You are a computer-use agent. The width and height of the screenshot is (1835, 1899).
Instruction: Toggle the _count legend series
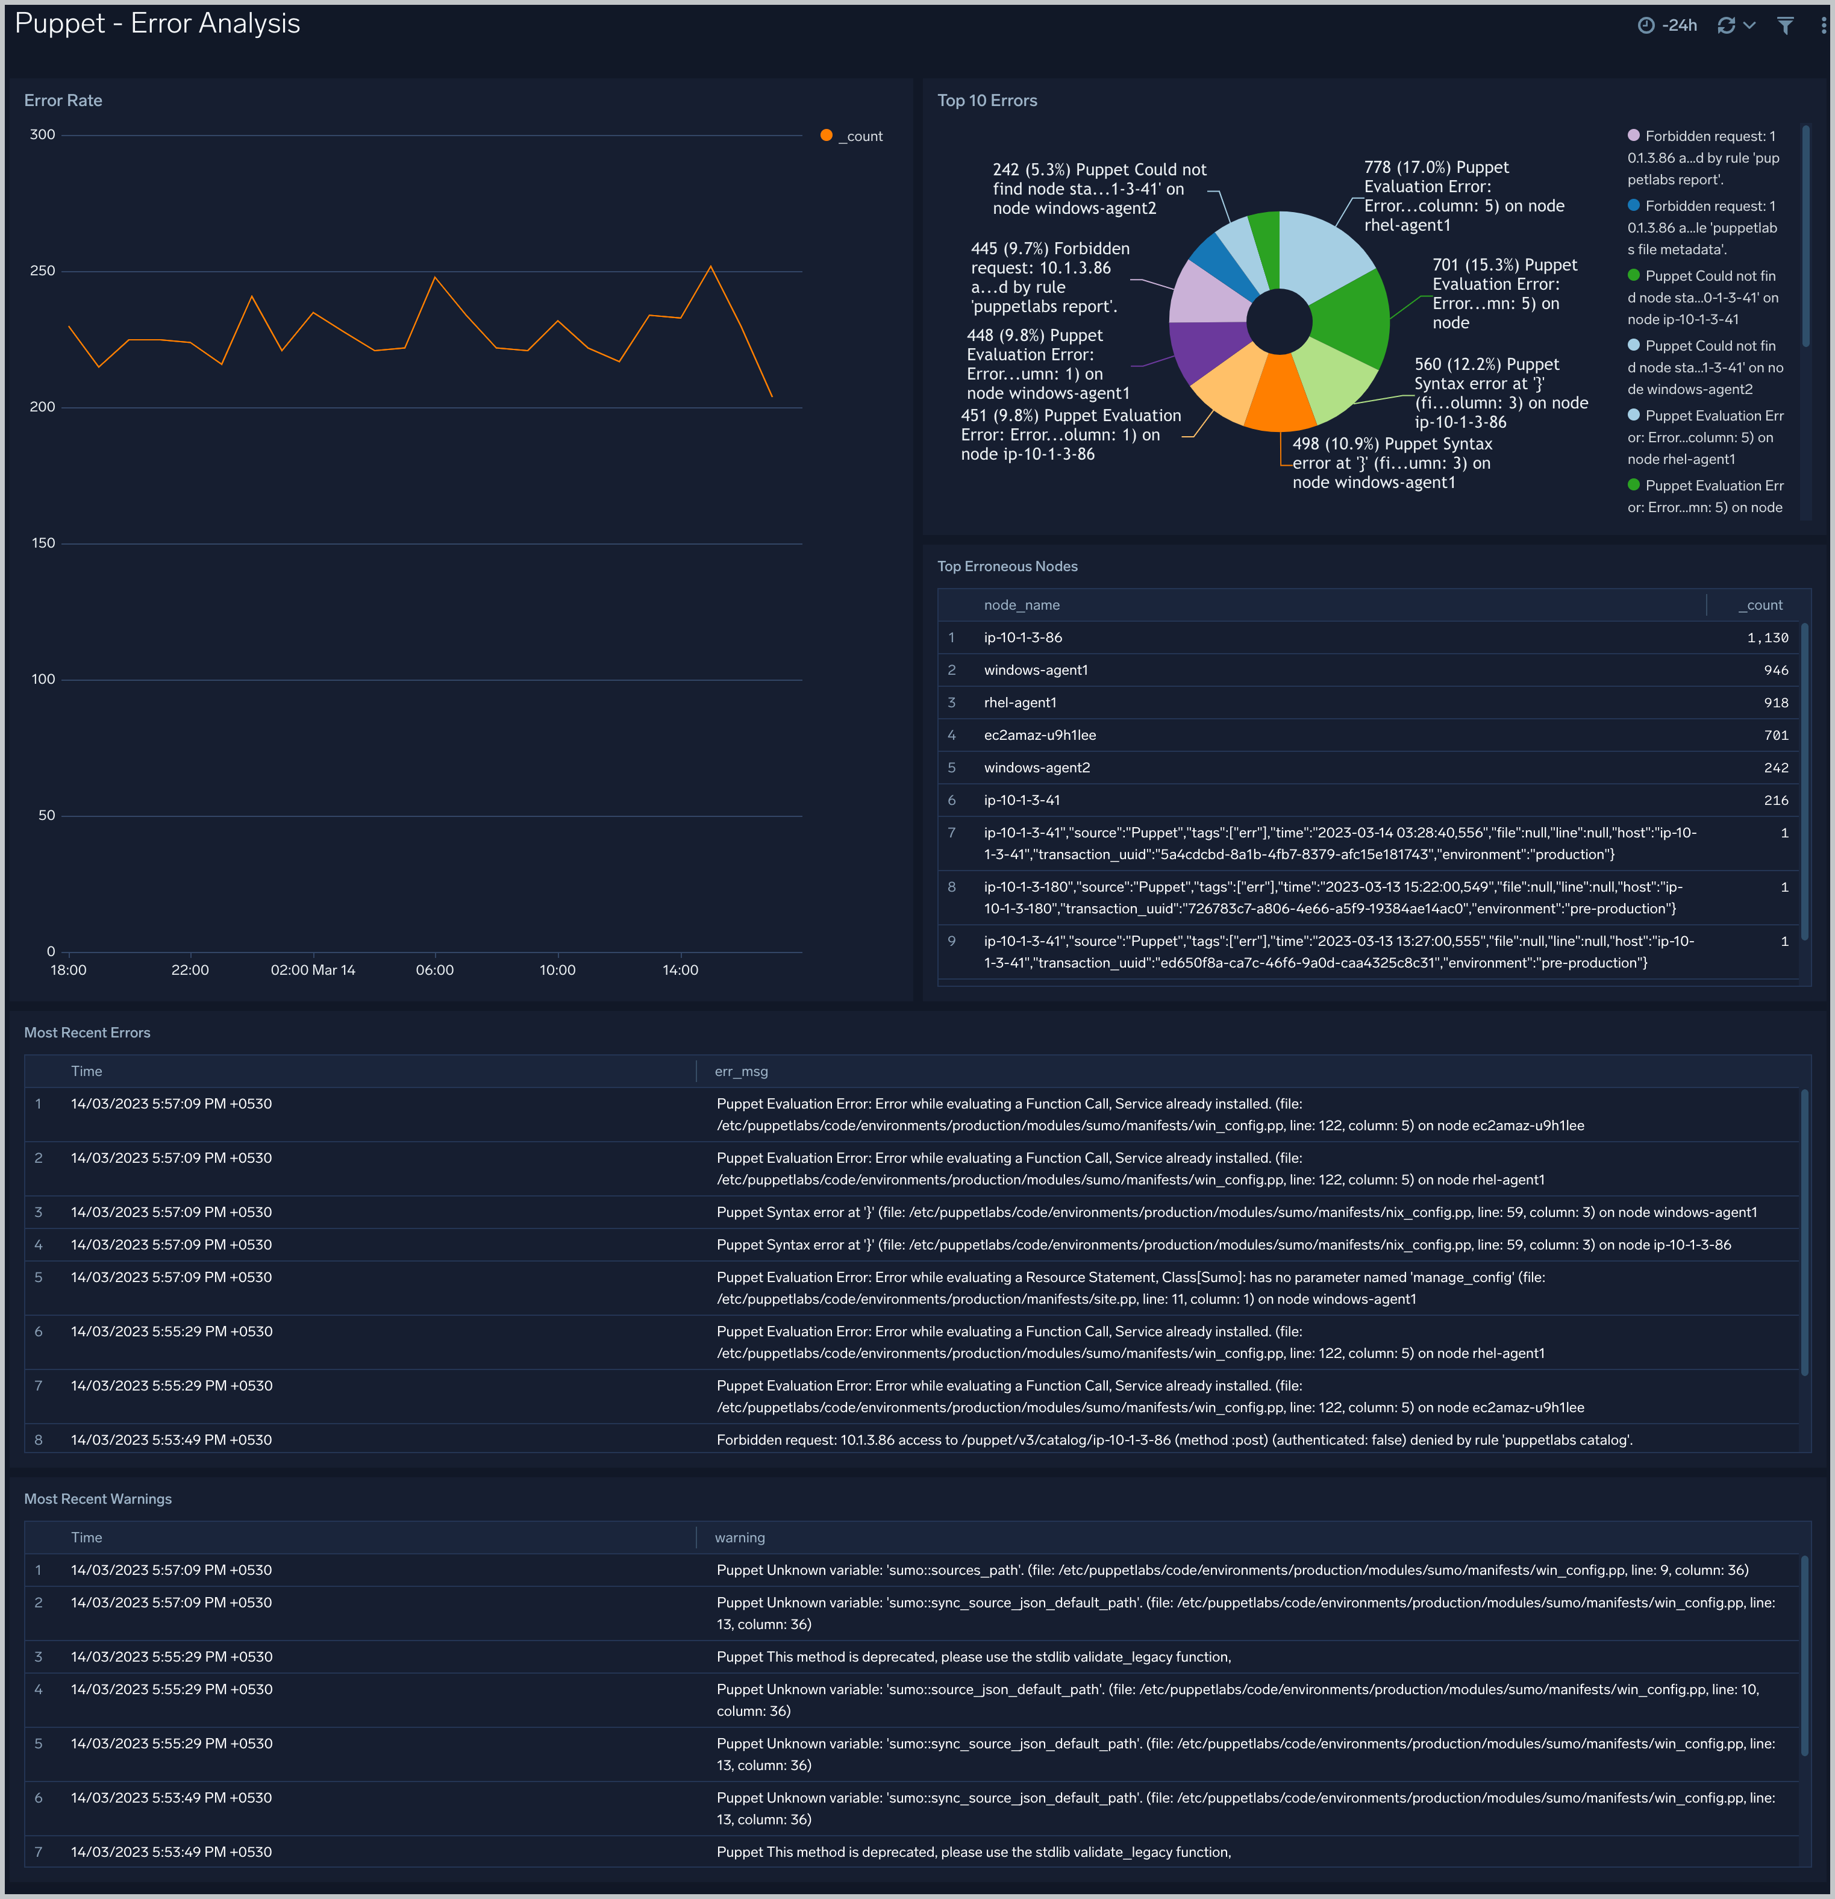pos(852,137)
